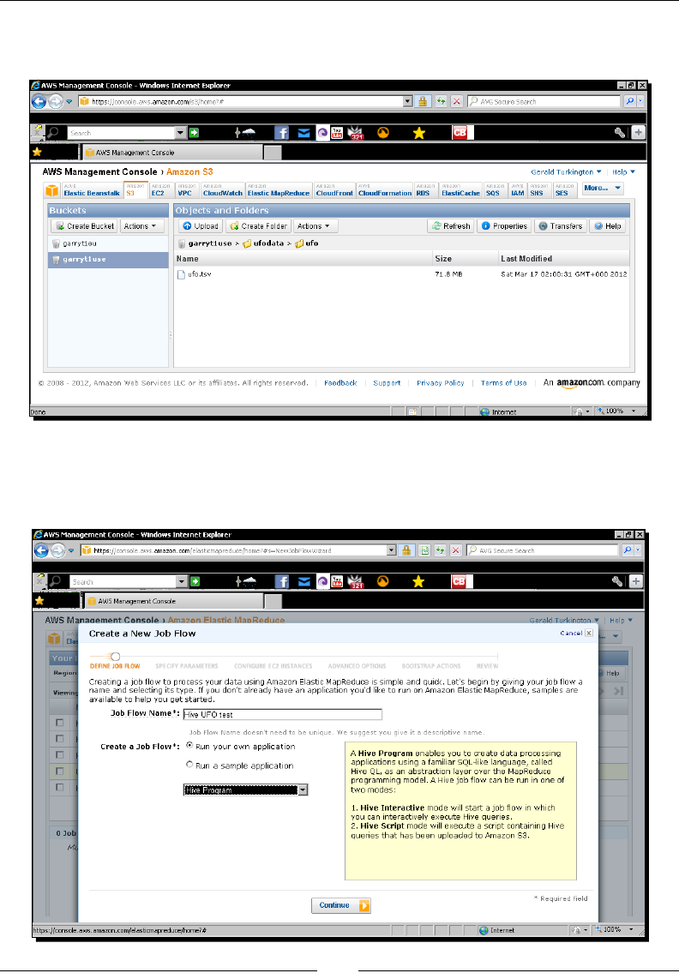Screen dimensions: 679x979
Task: Click the Refresh button in Objects and Folders
Action: [x=450, y=226]
